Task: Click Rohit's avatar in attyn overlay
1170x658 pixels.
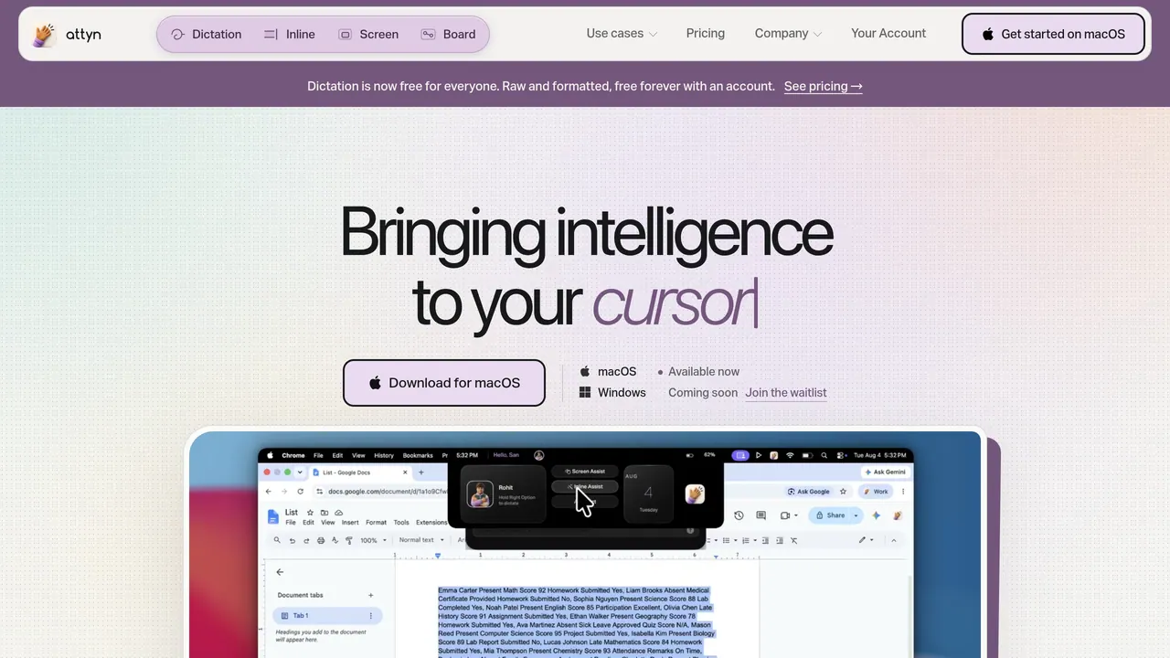Action: (x=480, y=494)
